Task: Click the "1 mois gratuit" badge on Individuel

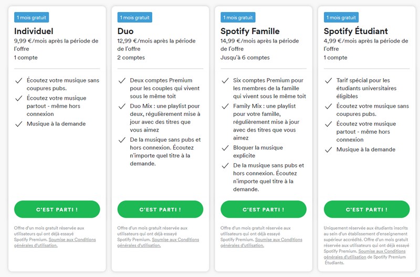Action: 31,17
